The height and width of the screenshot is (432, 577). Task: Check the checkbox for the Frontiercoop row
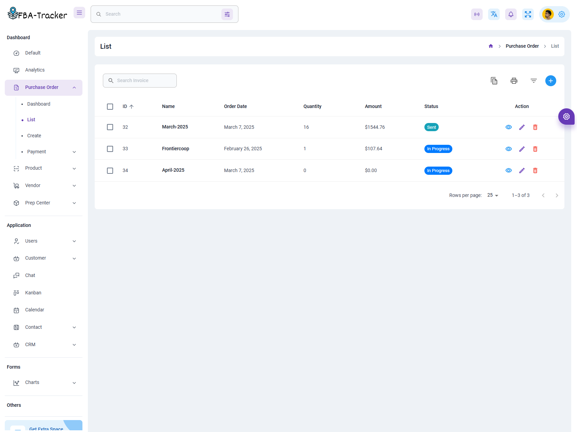(110, 149)
